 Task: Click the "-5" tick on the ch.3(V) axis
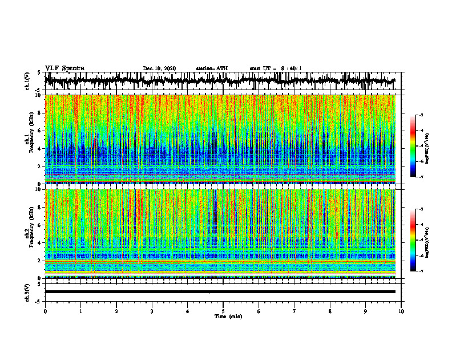[38, 302]
